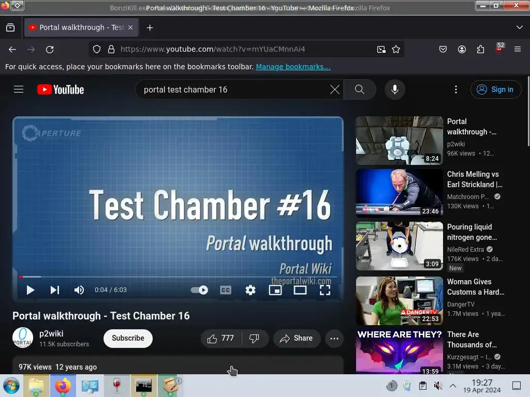Open the extensions puzzle icon

[x=480, y=49]
